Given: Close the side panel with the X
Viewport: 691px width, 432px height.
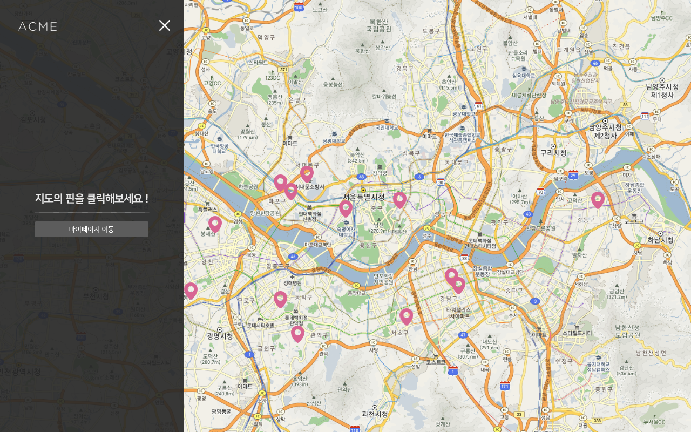Looking at the screenshot, I should (165, 25).
